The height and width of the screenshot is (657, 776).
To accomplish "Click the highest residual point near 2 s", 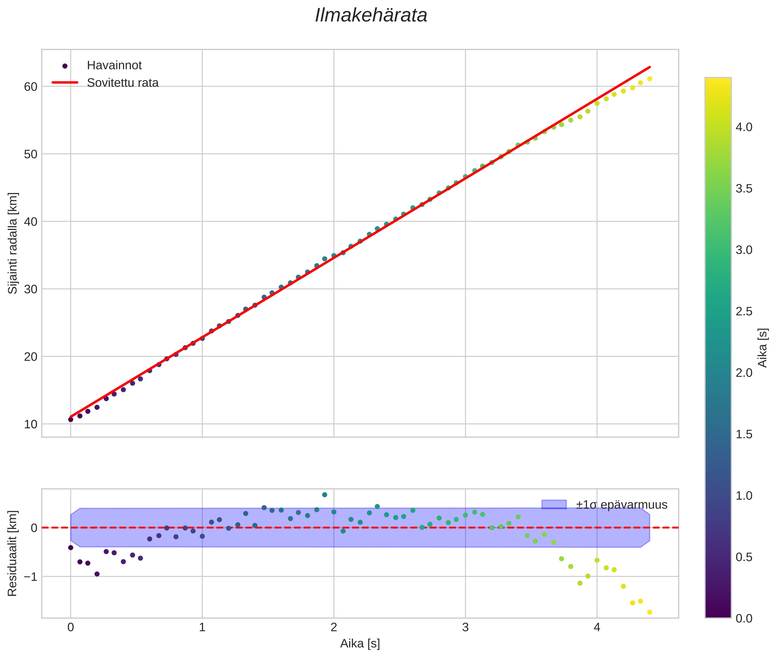I will [324, 495].
